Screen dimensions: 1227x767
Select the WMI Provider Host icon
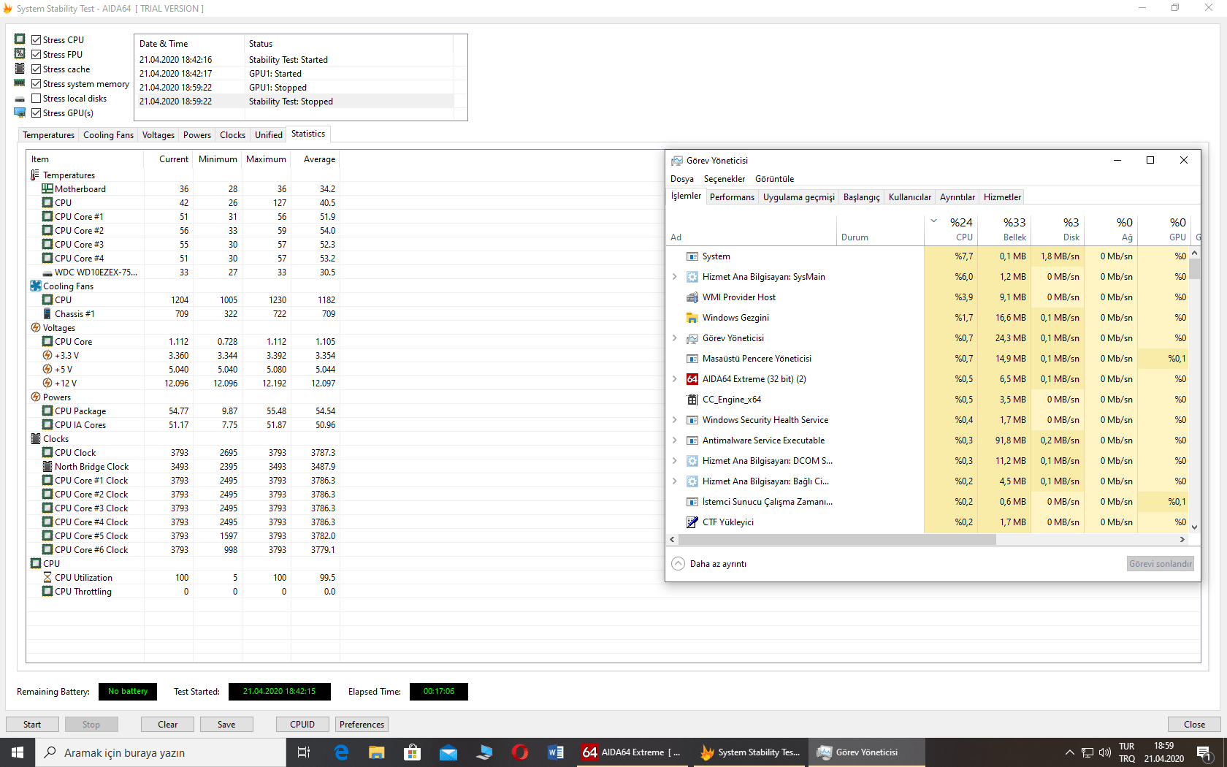[x=692, y=297]
